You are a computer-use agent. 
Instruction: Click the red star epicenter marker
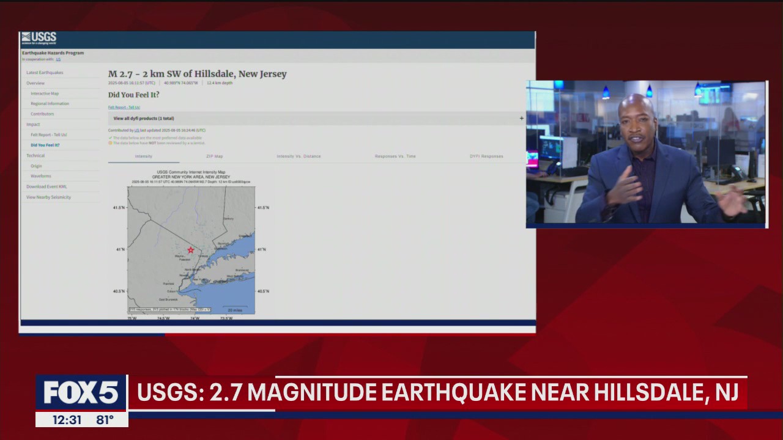[191, 250]
